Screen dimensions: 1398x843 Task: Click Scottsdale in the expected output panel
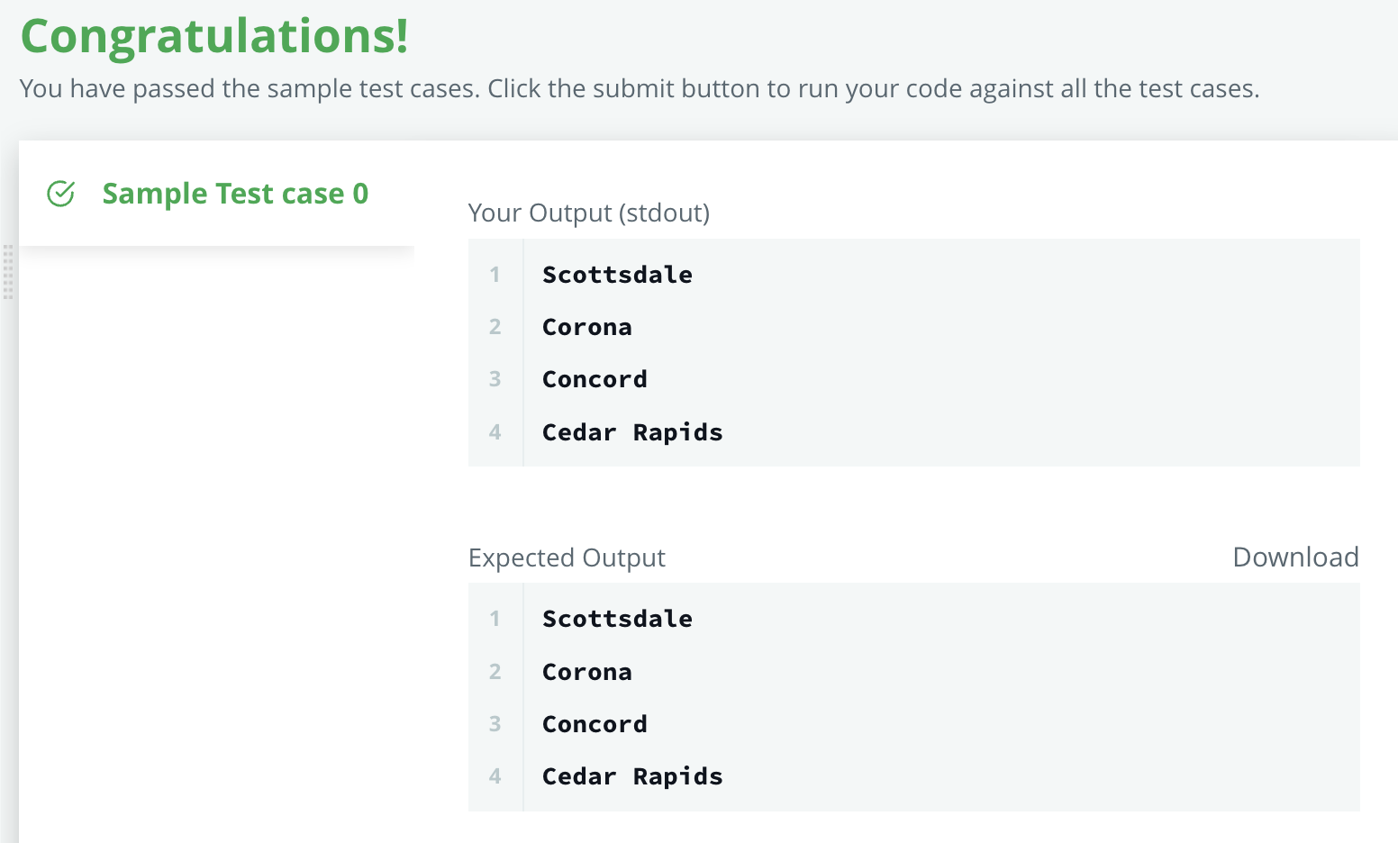pyautogui.click(x=617, y=619)
